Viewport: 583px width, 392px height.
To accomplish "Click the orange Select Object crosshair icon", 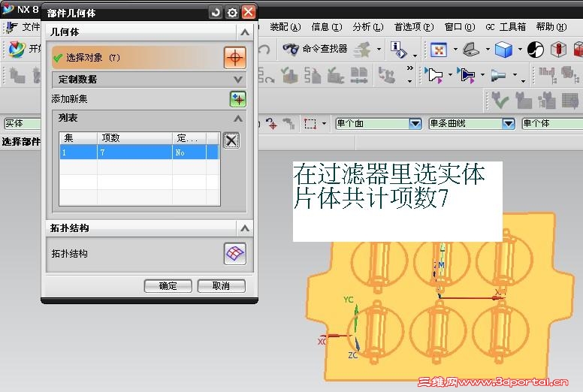I will click(234, 58).
